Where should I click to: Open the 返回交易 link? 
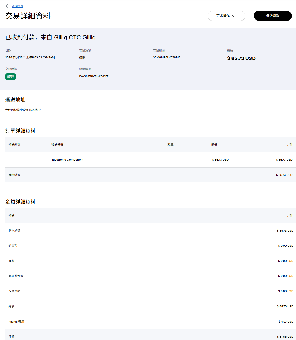18,6
